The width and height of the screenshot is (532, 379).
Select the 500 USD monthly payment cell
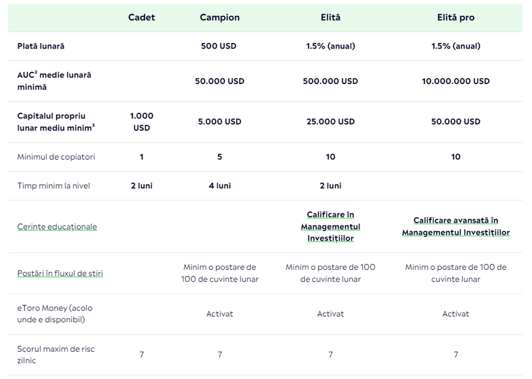coord(219,46)
